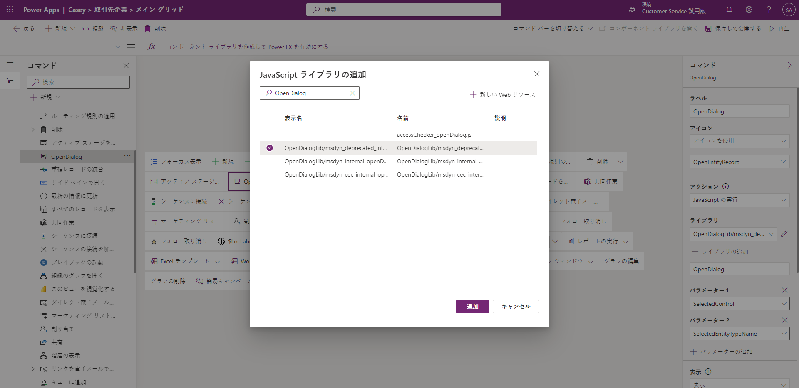
Task: Click the header 検索 search box
Action: point(403,10)
